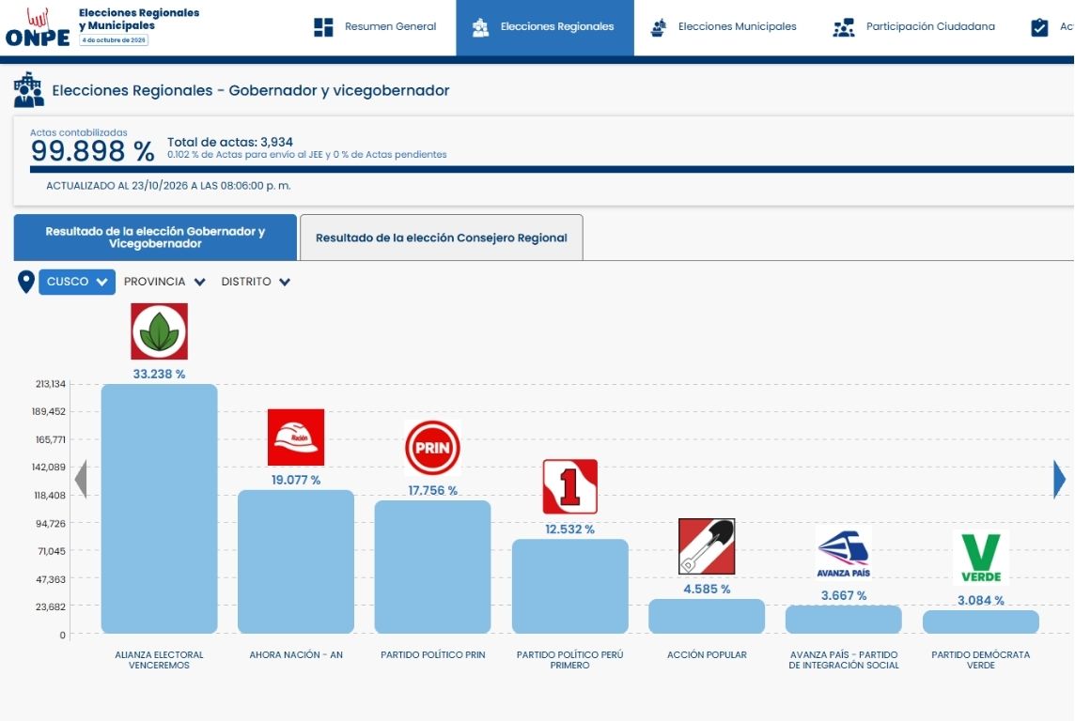Image resolution: width=1075 pixels, height=721 pixels.
Task: Open the DISTRITO dropdown
Action: click(x=256, y=282)
